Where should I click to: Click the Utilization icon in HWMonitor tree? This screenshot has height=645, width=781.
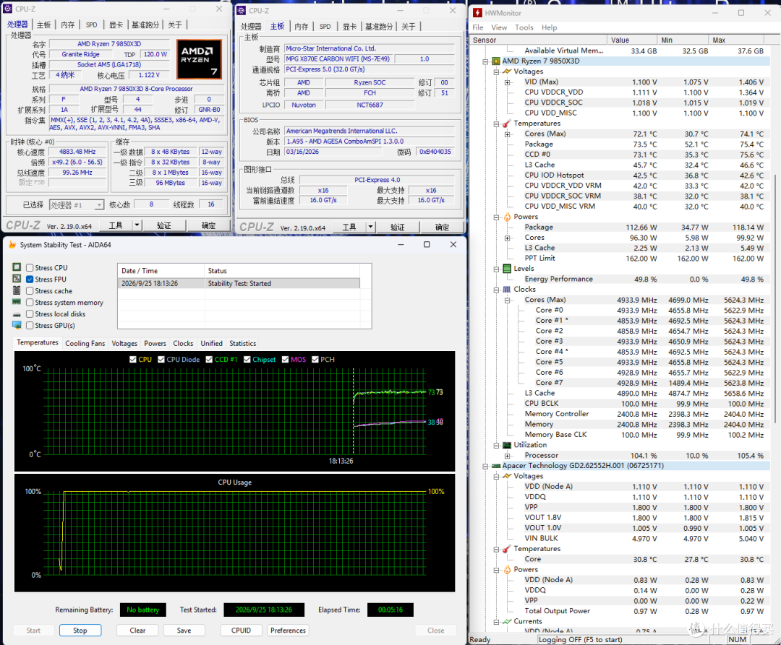coord(507,445)
